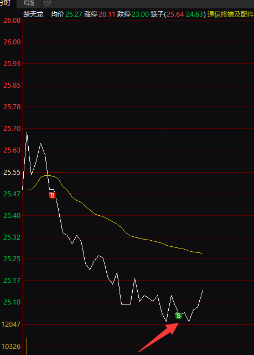Select the 分时 intraday tab

tap(6, 3)
